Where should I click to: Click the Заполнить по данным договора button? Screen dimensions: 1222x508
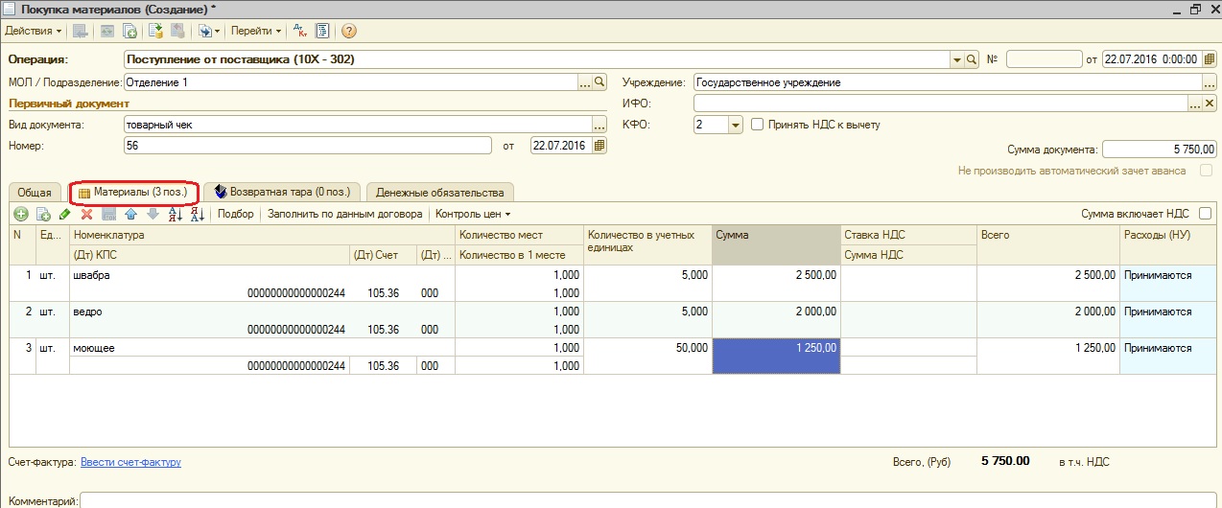[x=345, y=214]
